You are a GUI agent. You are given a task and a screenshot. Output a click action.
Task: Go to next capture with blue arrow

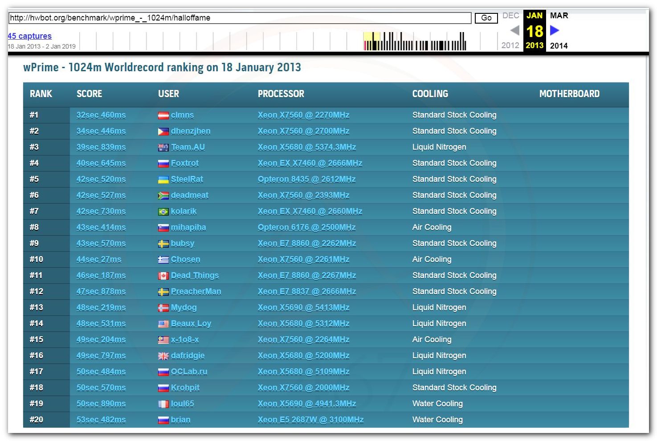click(x=555, y=30)
